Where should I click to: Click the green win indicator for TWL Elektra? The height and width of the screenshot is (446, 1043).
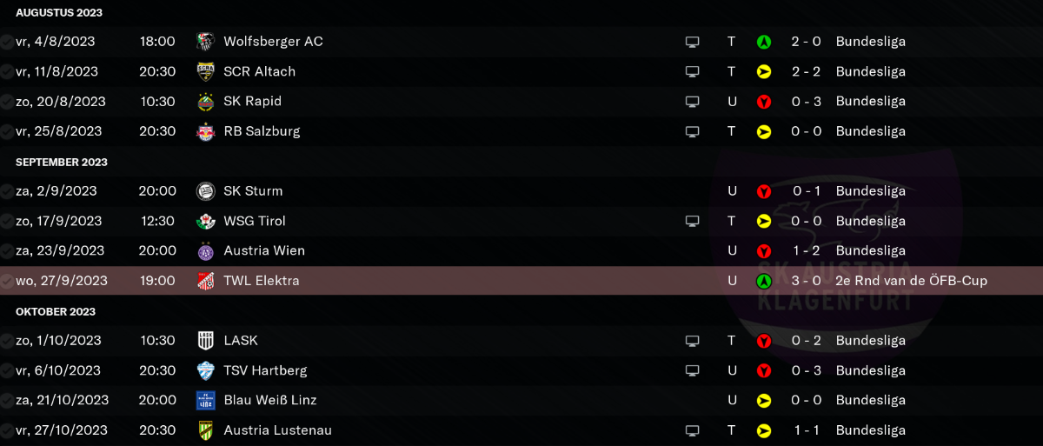click(x=764, y=281)
